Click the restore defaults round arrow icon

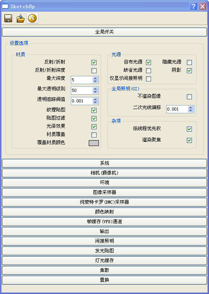click(x=32, y=18)
